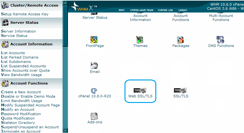Open Skeleton Directory
This screenshot has height=133, width=244.
tap(18, 123)
